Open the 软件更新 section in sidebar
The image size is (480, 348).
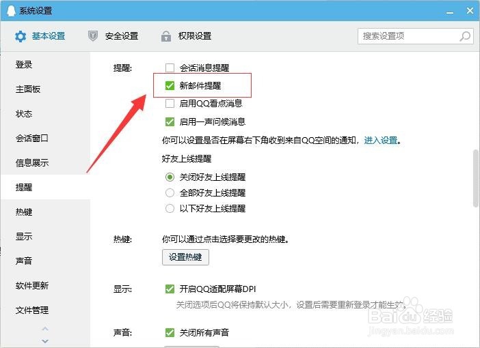coord(45,285)
